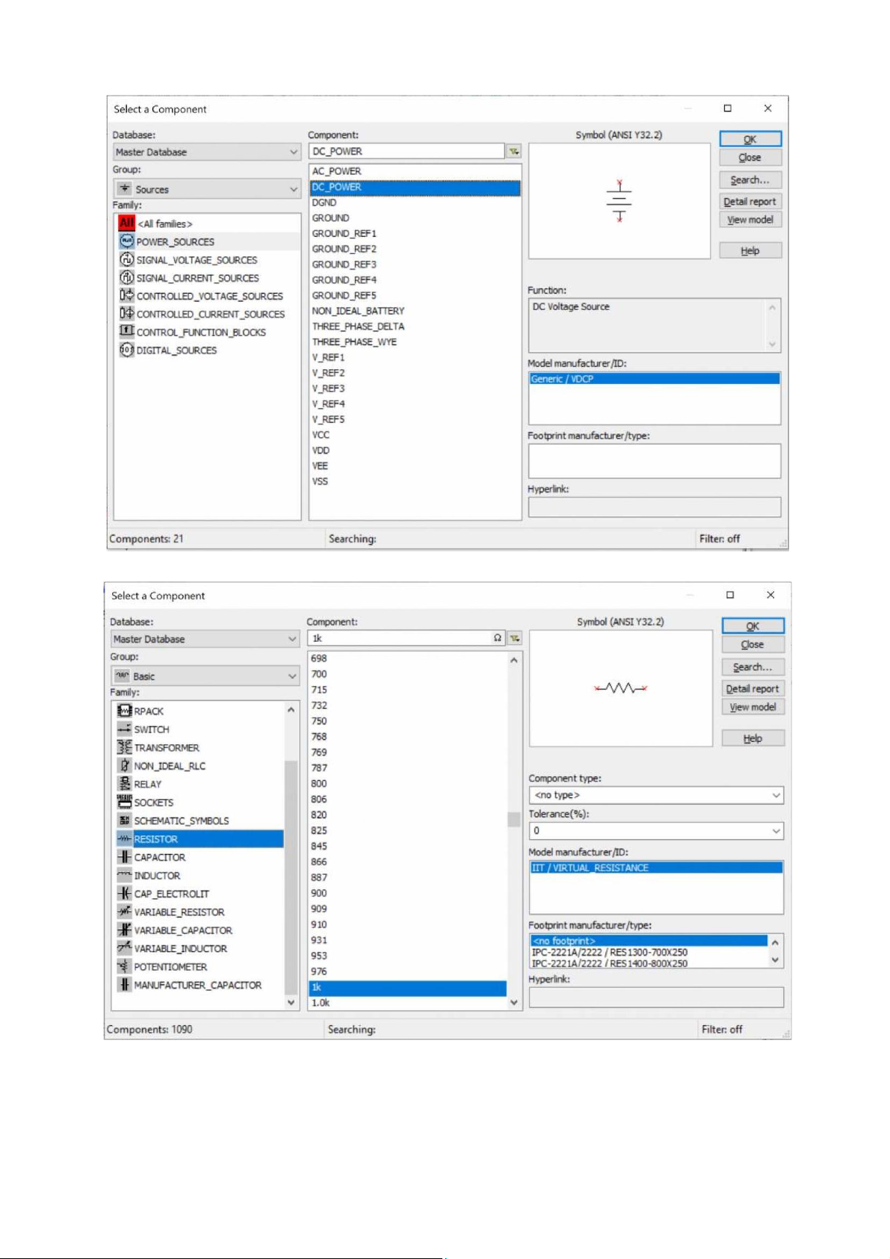Screen dimensions: 890x1259
Task: Pick the CONTROLLED_CURRENT_SOURCES family icon
Action: pyautogui.click(x=126, y=314)
